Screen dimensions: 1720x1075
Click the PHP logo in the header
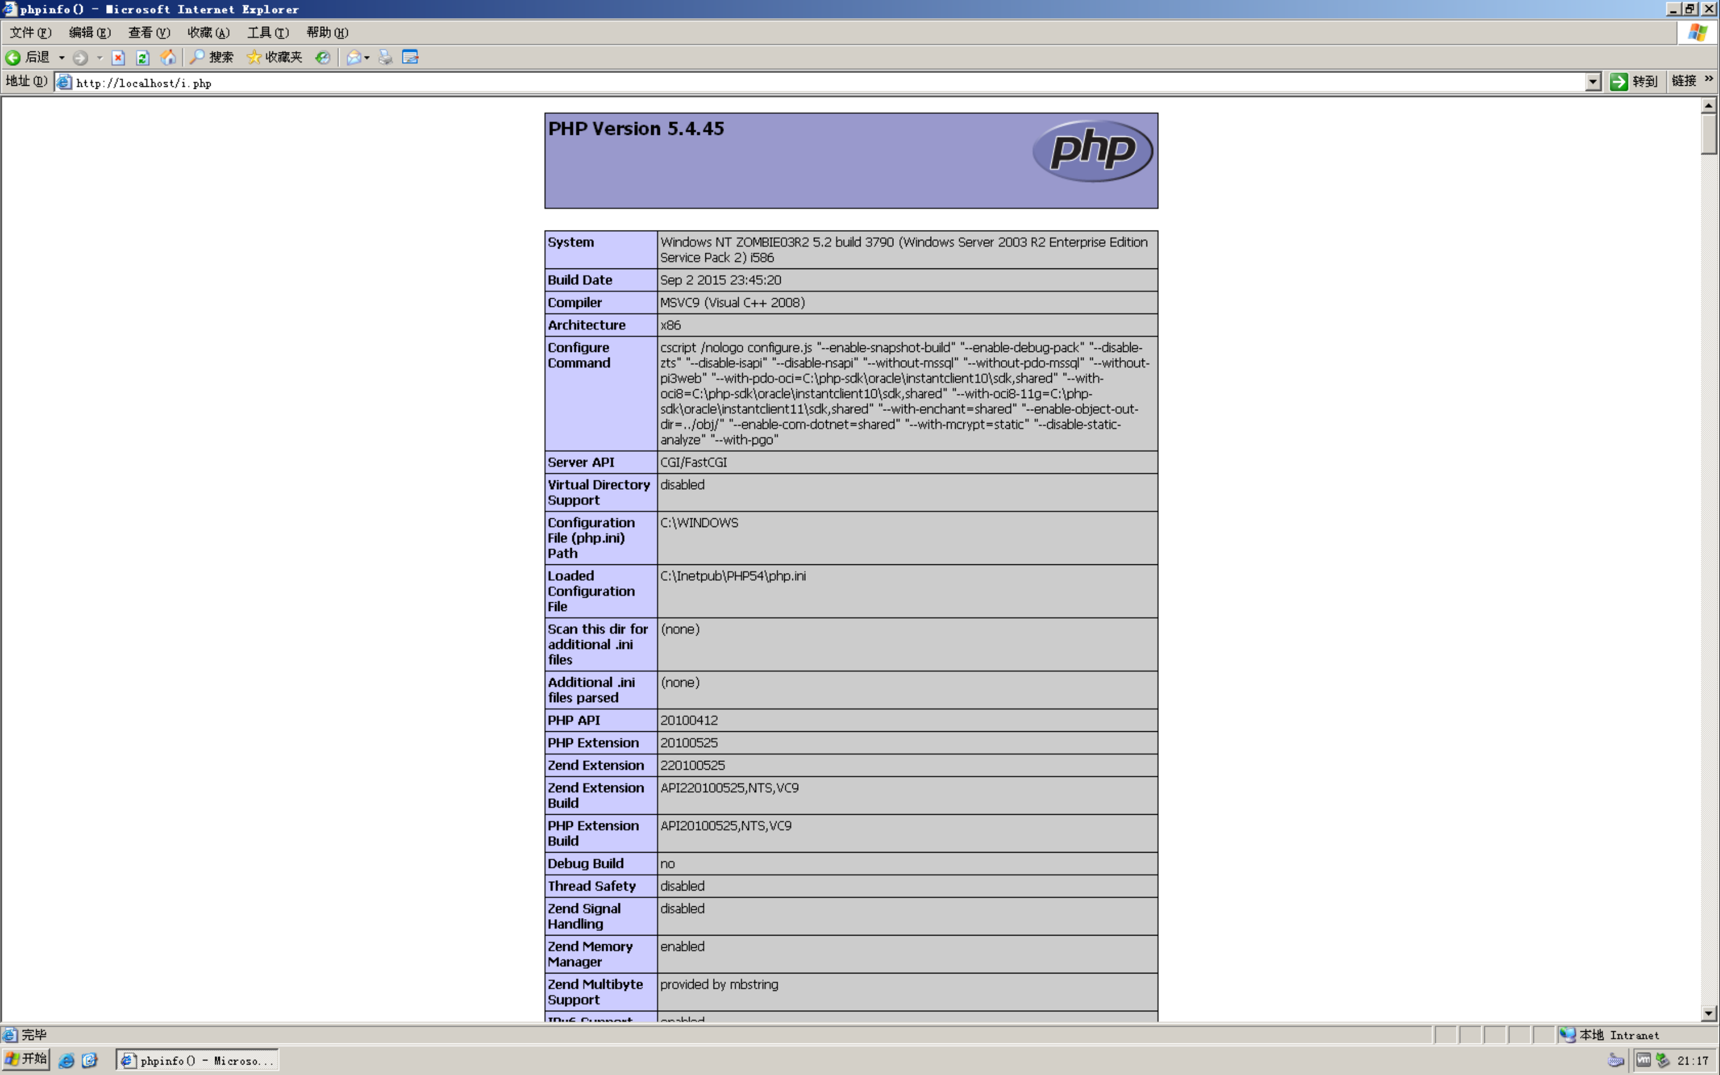click(x=1092, y=150)
